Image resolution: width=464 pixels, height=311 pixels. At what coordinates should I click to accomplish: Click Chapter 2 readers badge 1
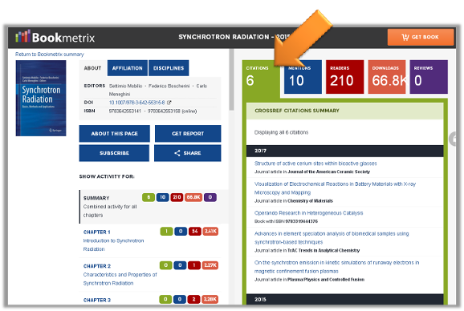(x=194, y=265)
